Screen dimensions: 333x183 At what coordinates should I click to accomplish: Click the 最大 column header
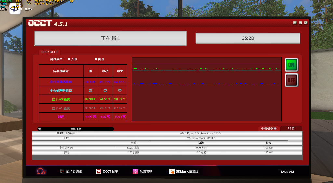tap(120, 71)
